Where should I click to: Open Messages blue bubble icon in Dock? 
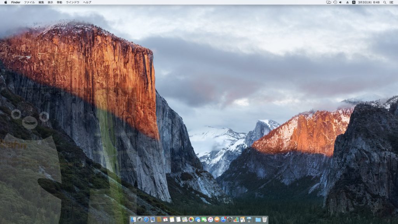click(x=198, y=219)
